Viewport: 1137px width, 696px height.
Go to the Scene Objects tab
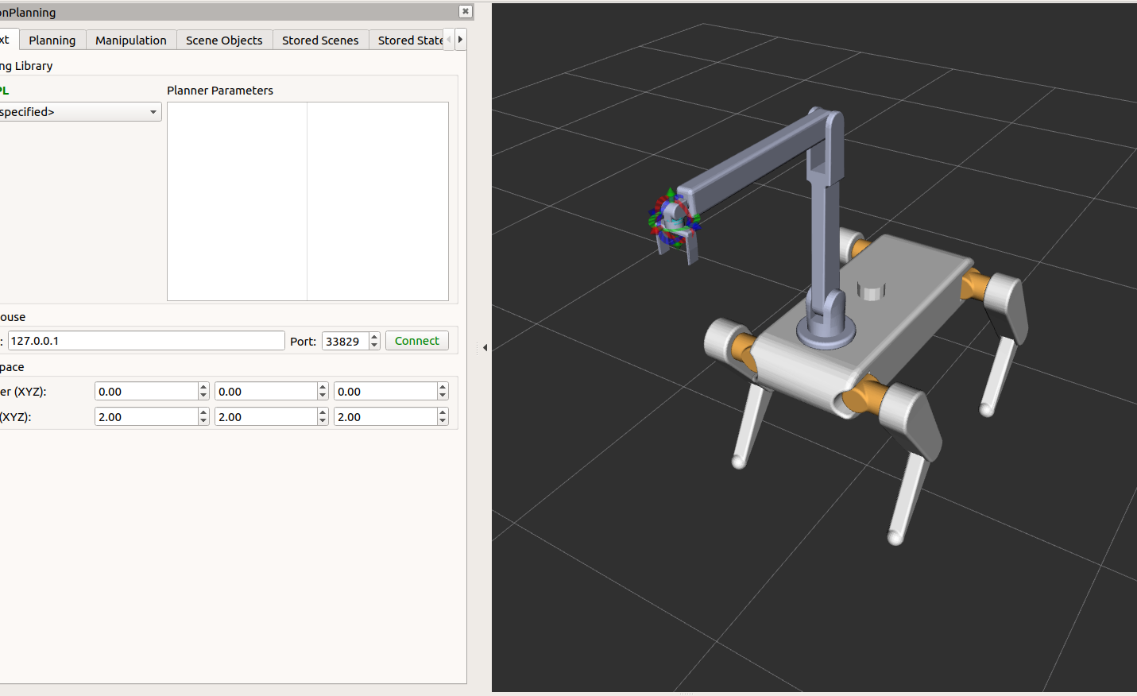pos(224,41)
